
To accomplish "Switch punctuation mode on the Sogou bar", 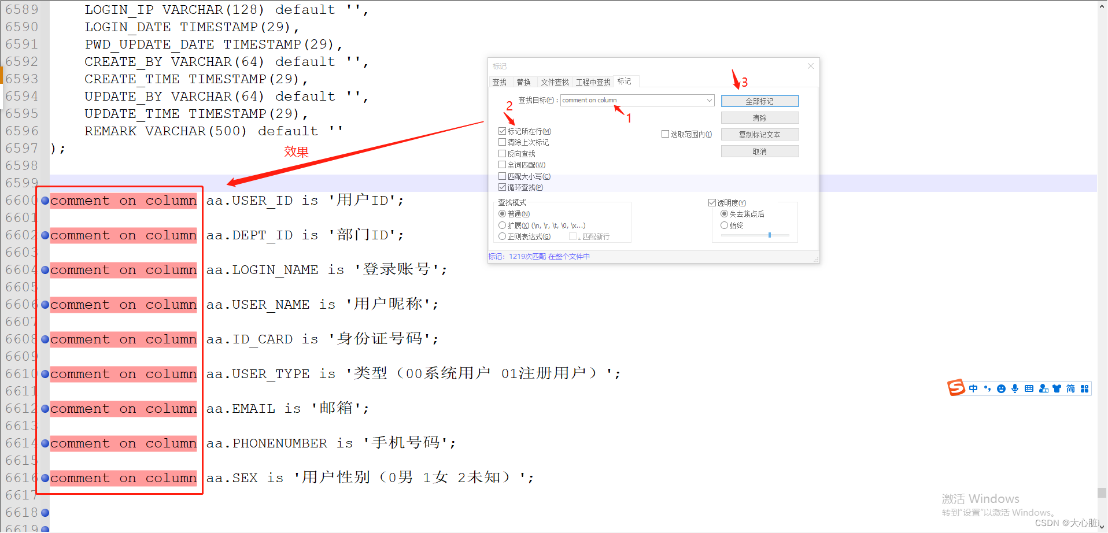I will point(987,388).
